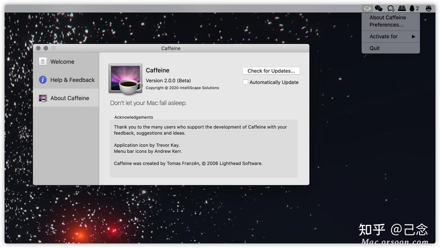Viewport: 440px width, 248px height.
Task: Click the Welcome sidebar switch icon
Action: pos(43,61)
